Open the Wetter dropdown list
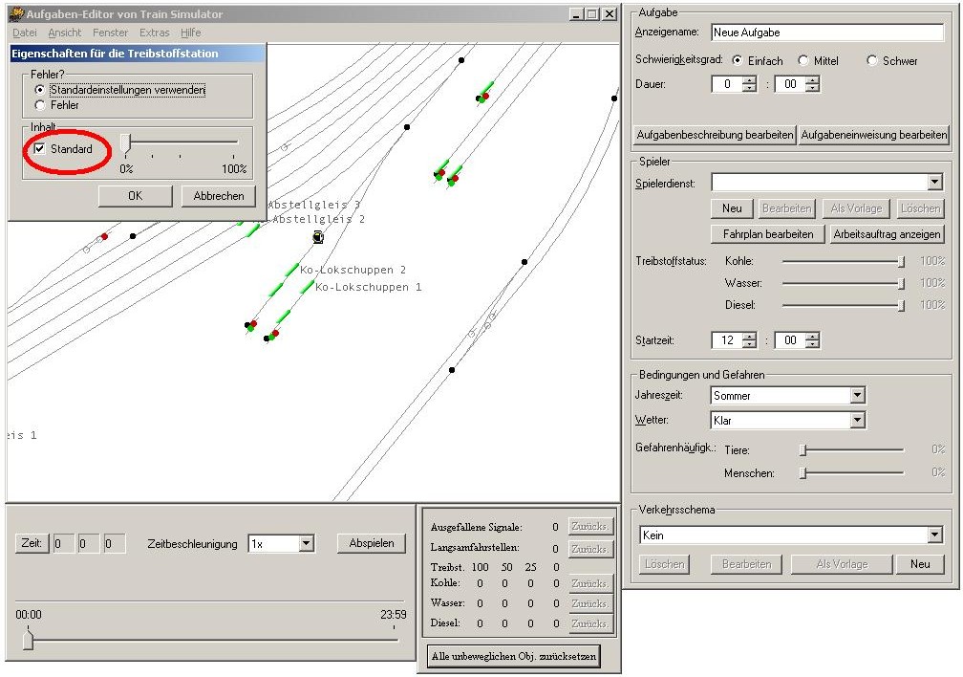This screenshot has height=677, width=963. [x=857, y=421]
